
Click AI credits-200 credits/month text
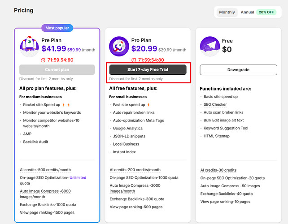click(135, 170)
